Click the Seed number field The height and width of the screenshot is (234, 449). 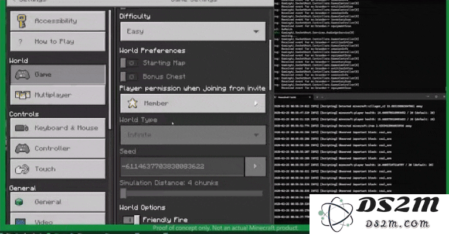click(182, 166)
